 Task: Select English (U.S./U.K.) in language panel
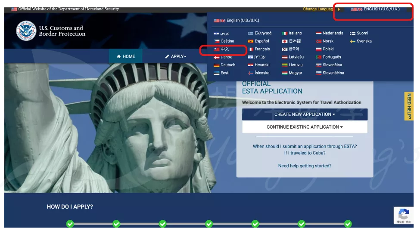pyautogui.click(x=236, y=20)
